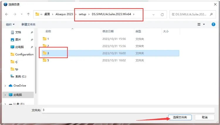Expand chevron after DS.SIMULIA.Suite.2023.Win64
The height and width of the screenshot is (125, 220).
(134, 14)
